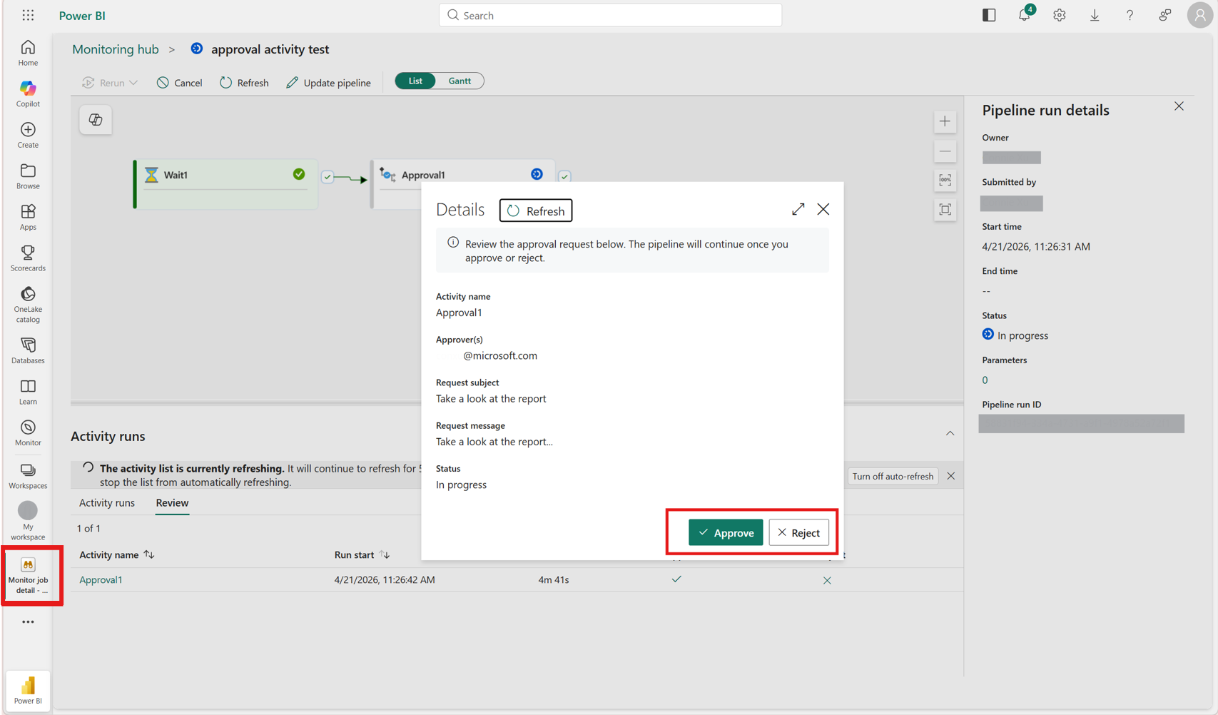Fit the pipeline canvas to screen
This screenshot has height=715, width=1218.
click(x=945, y=210)
